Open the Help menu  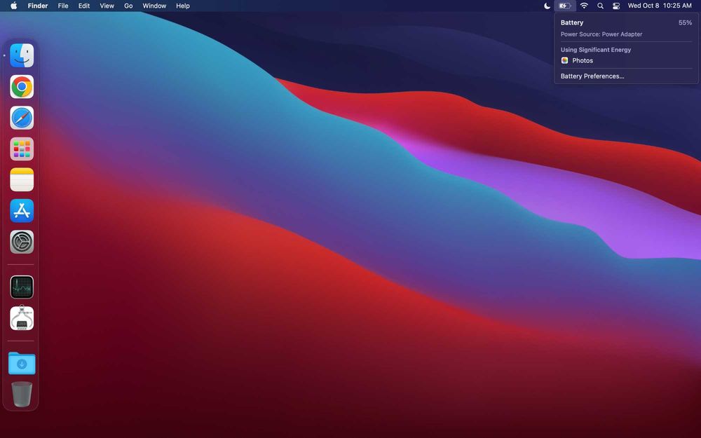pyautogui.click(x=182, y=6)
